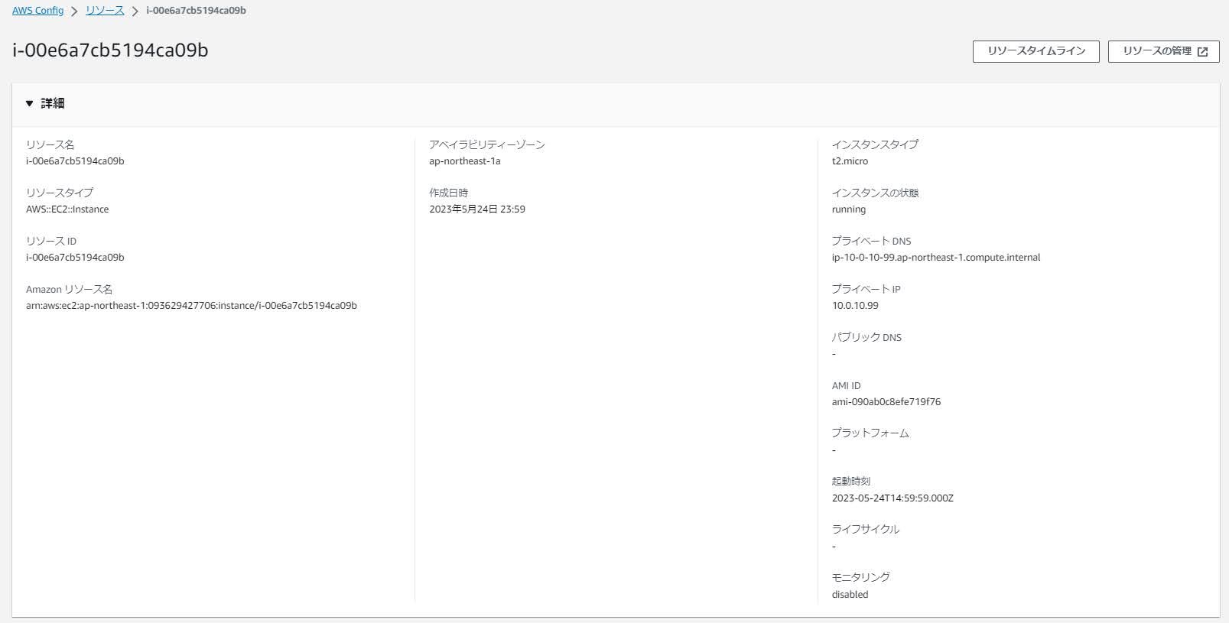
Task: Click the page title i-00e6a7cb5194ca09b heading
Action: pos(110,50)
